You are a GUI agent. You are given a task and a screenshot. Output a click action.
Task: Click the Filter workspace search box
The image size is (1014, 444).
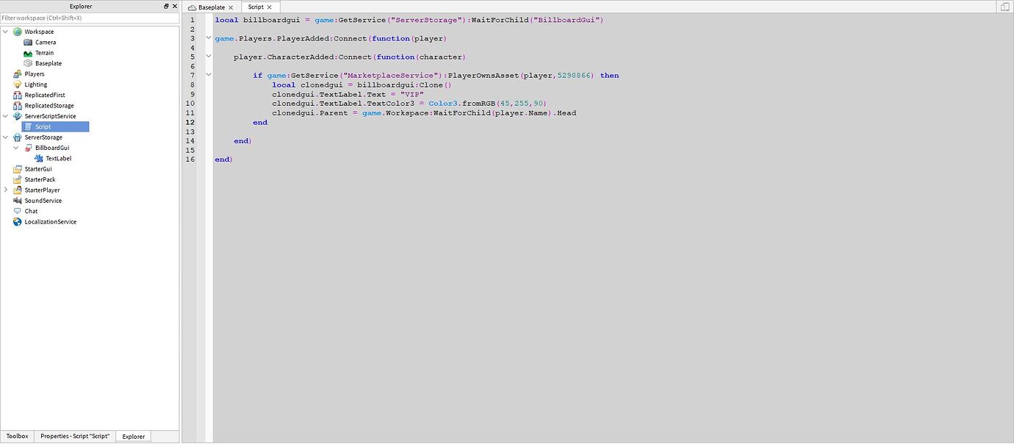88,17
